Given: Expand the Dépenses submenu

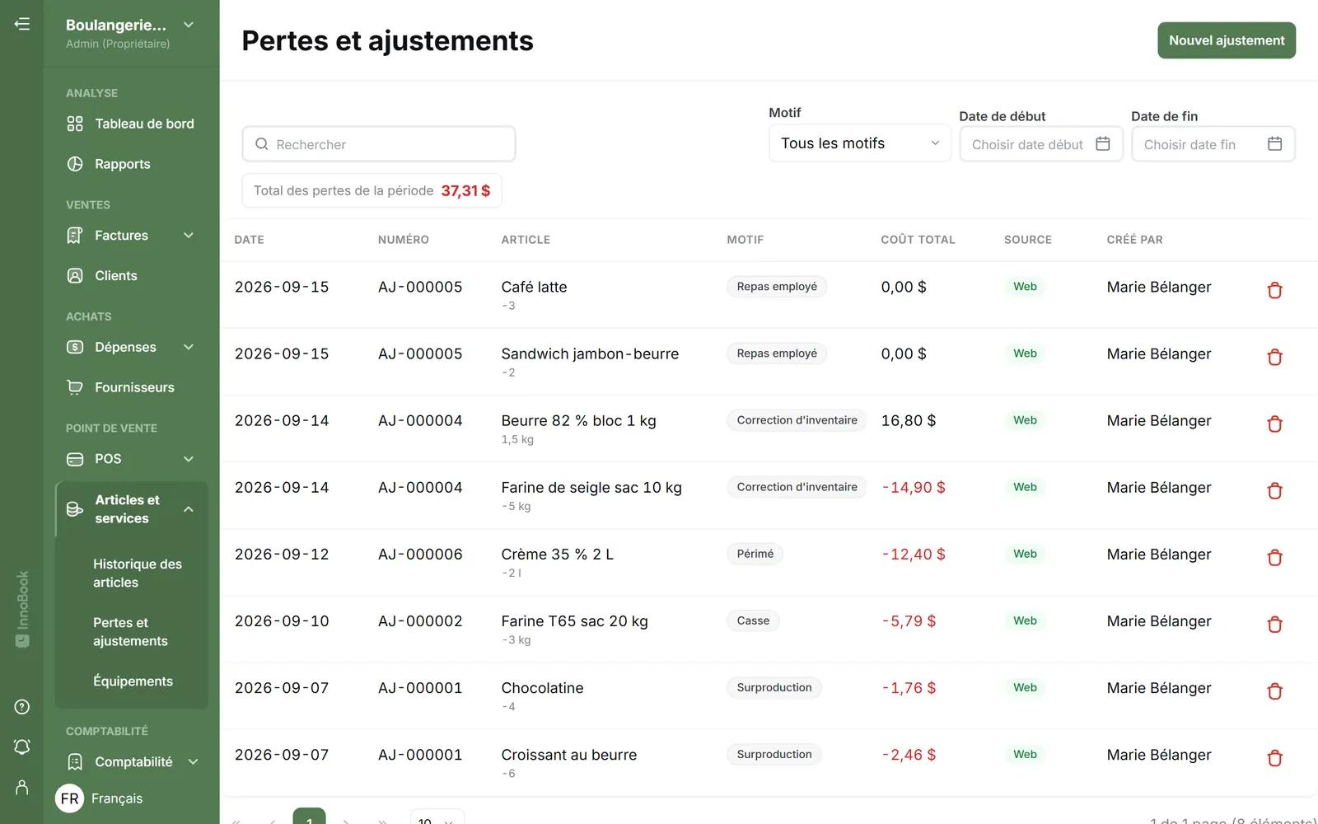Looking at the screenshot, I should (x=189, y=347).
